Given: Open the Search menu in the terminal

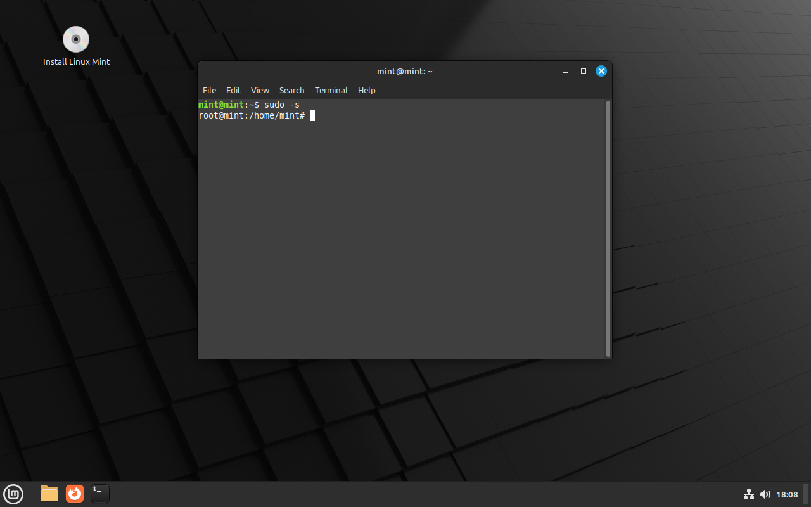Looking at the screenshot, I should (291, 90).
